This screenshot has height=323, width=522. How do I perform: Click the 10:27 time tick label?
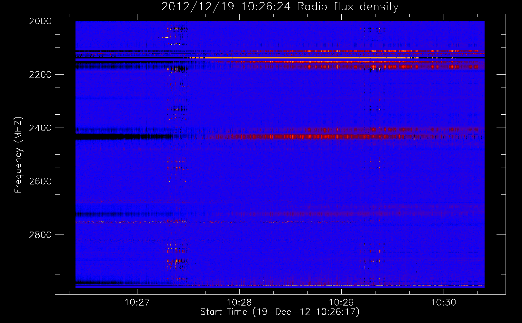(x=137, y=303)
